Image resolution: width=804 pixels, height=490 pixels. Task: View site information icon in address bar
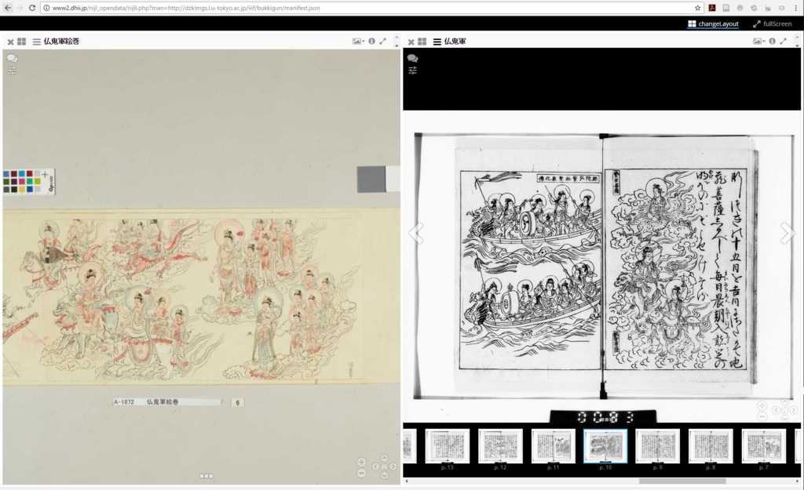(46, 8)
